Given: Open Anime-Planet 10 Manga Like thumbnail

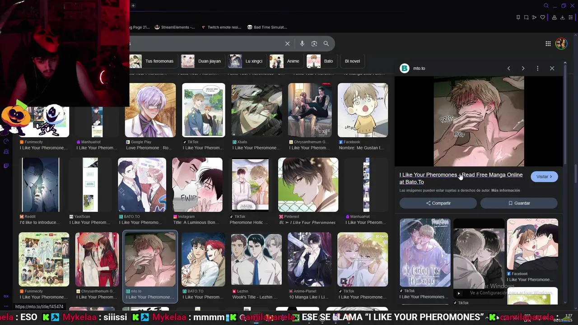Looking at the screenshot, I should coord(309,260).
